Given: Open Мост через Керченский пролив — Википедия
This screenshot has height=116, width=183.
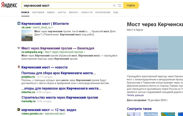Looking at the screenshot, I should click(x=58, y=48).
